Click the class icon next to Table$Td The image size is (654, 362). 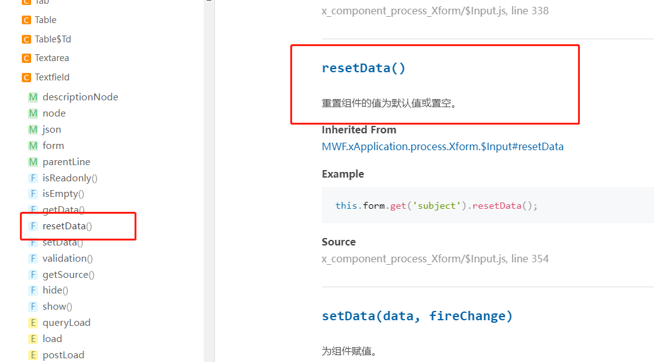click(26, 39)
